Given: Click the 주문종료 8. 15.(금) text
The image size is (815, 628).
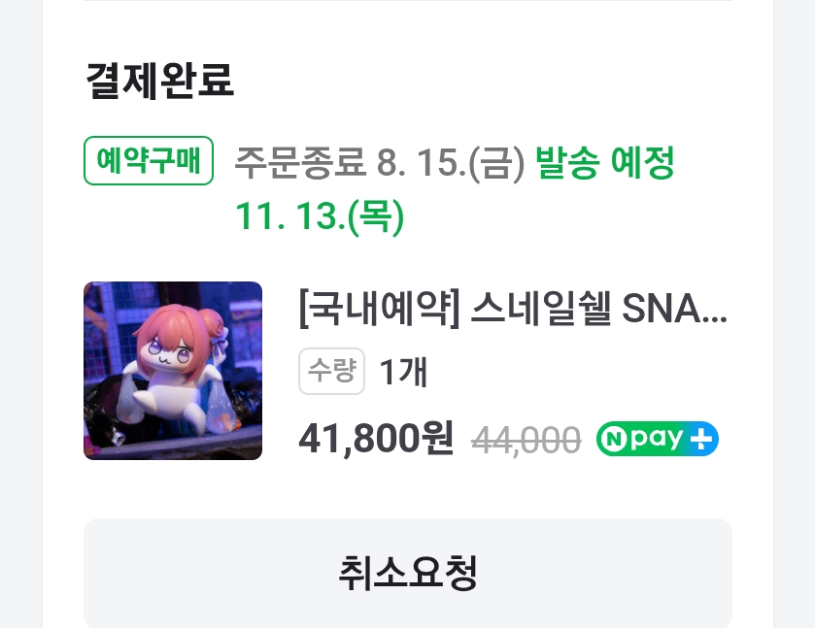Looking at the screenshot, I should pyautogui.click(x=380, y=163).
